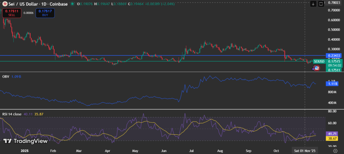
Task: Click the US flag event marker icon
Action: pyautogui.click(x=317, y=68)
